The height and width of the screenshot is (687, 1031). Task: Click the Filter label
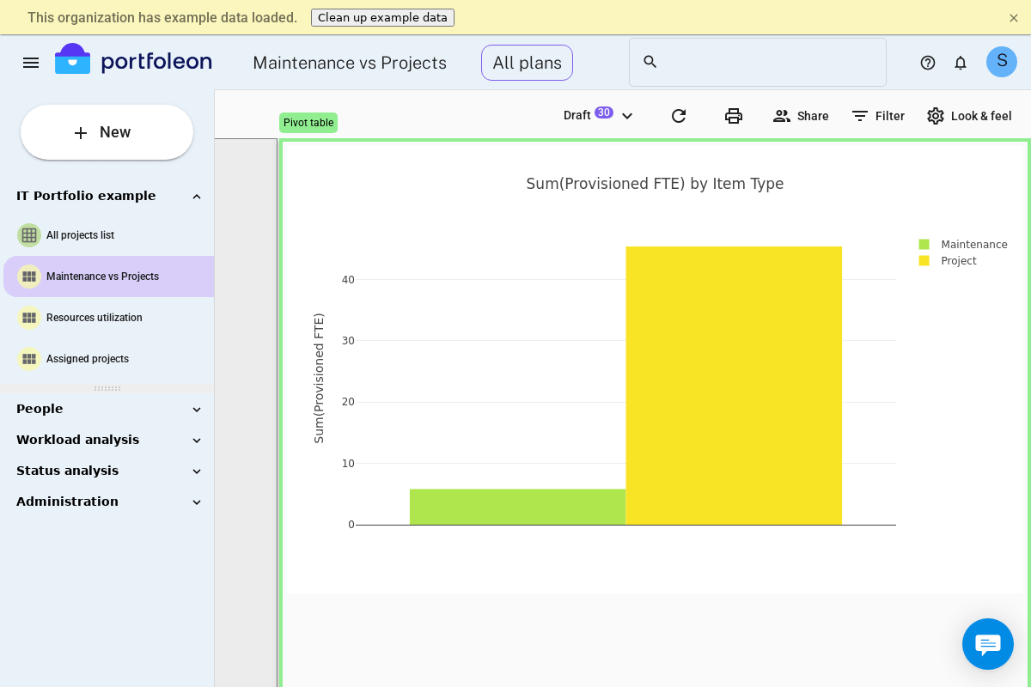pyautogui.click(x=890, y=116)
